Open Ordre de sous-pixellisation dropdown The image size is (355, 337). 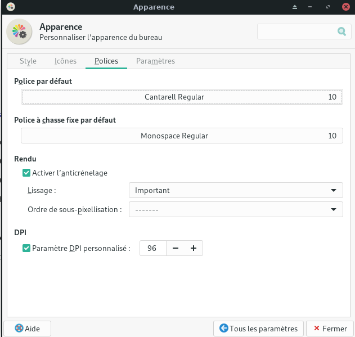[x=235, y=210]
